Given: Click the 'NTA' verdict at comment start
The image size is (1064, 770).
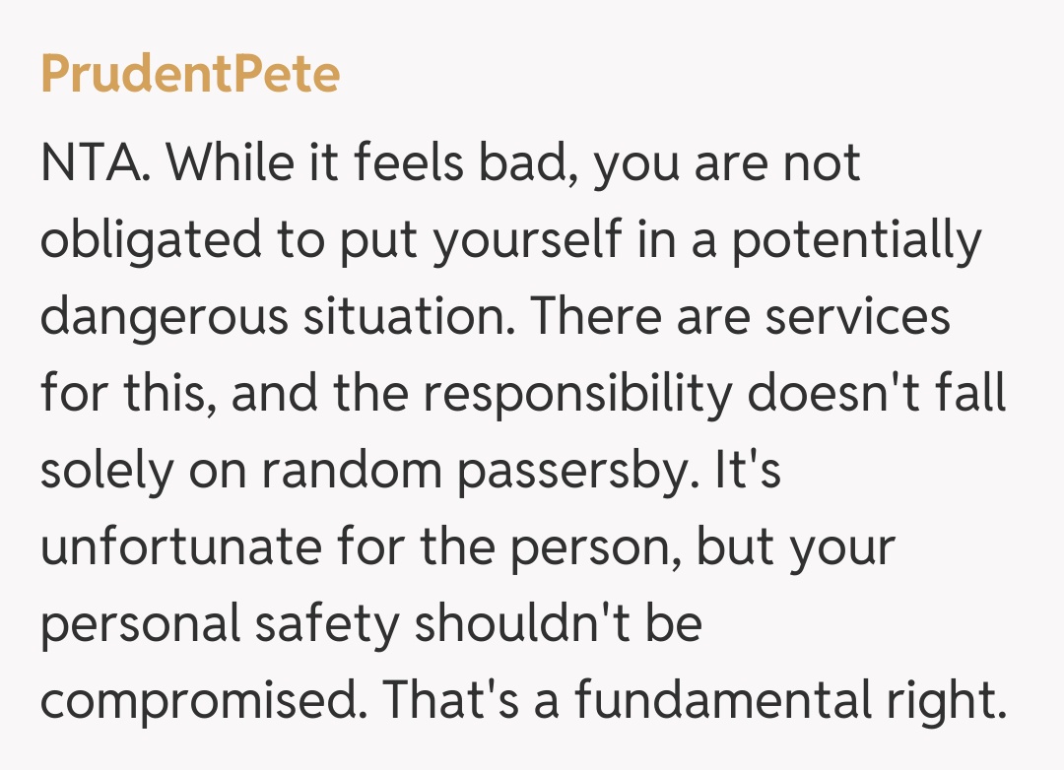Looking at the screenshot, I should click(92, 163).
